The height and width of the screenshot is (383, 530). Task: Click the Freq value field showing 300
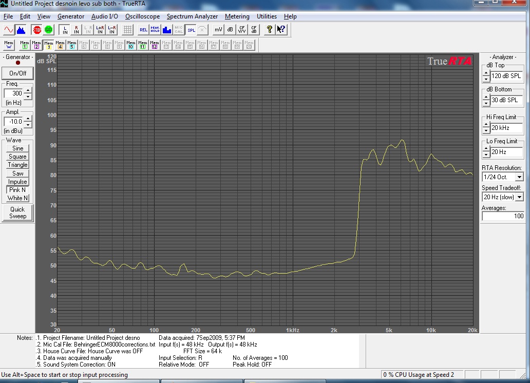13,93
